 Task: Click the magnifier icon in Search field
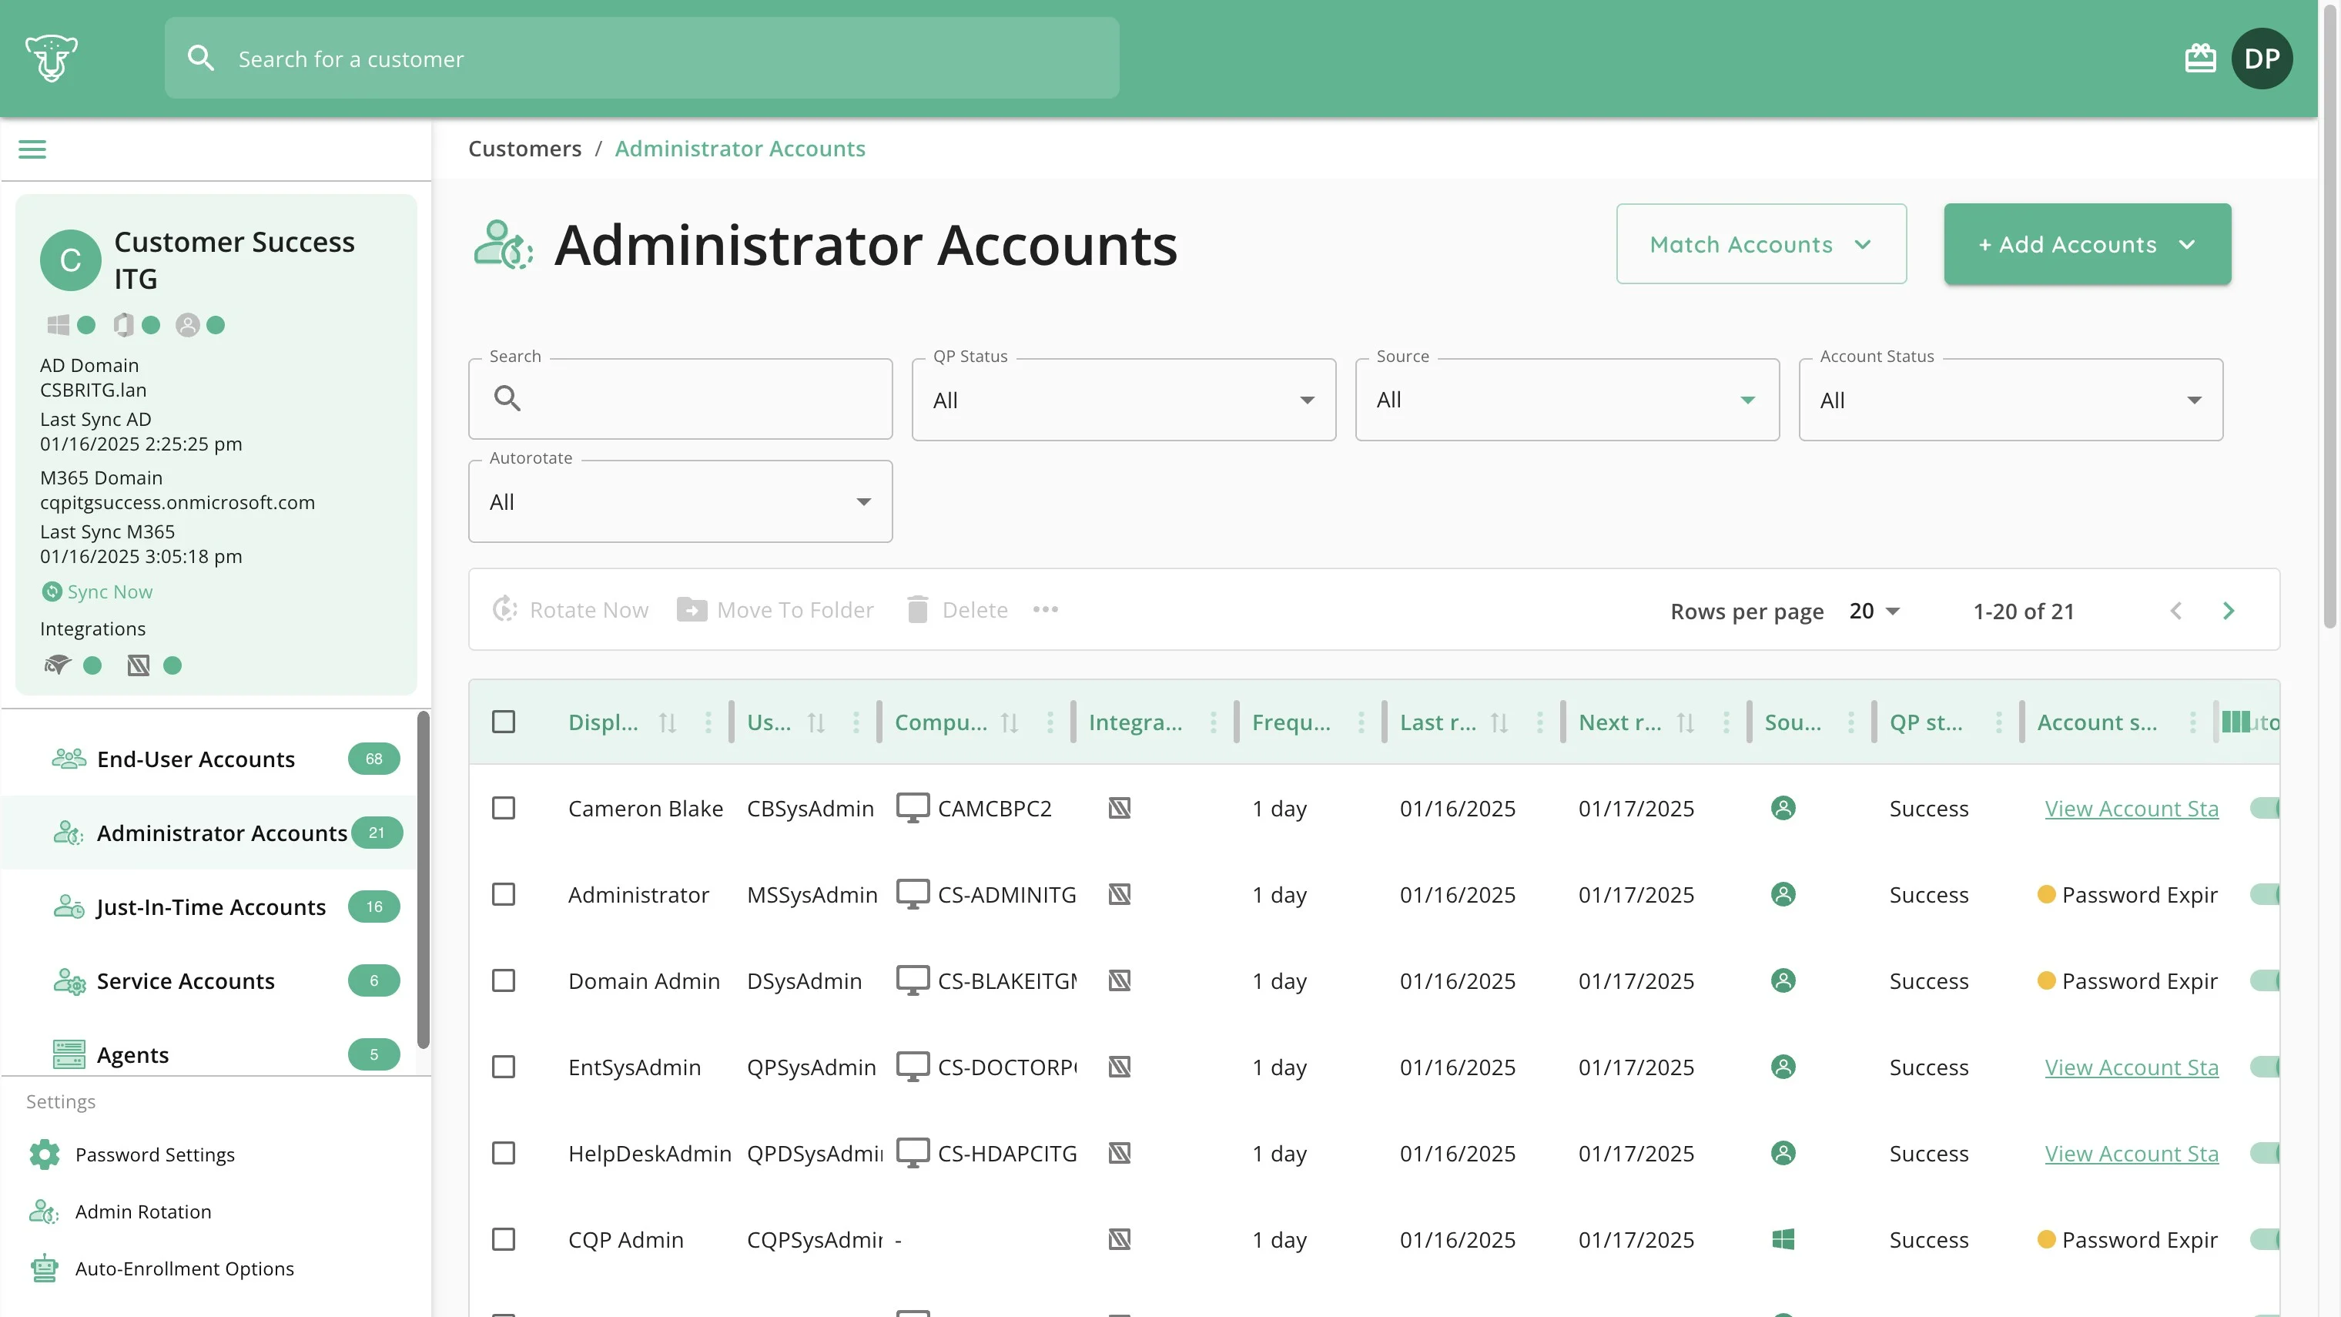pos(507,398)
